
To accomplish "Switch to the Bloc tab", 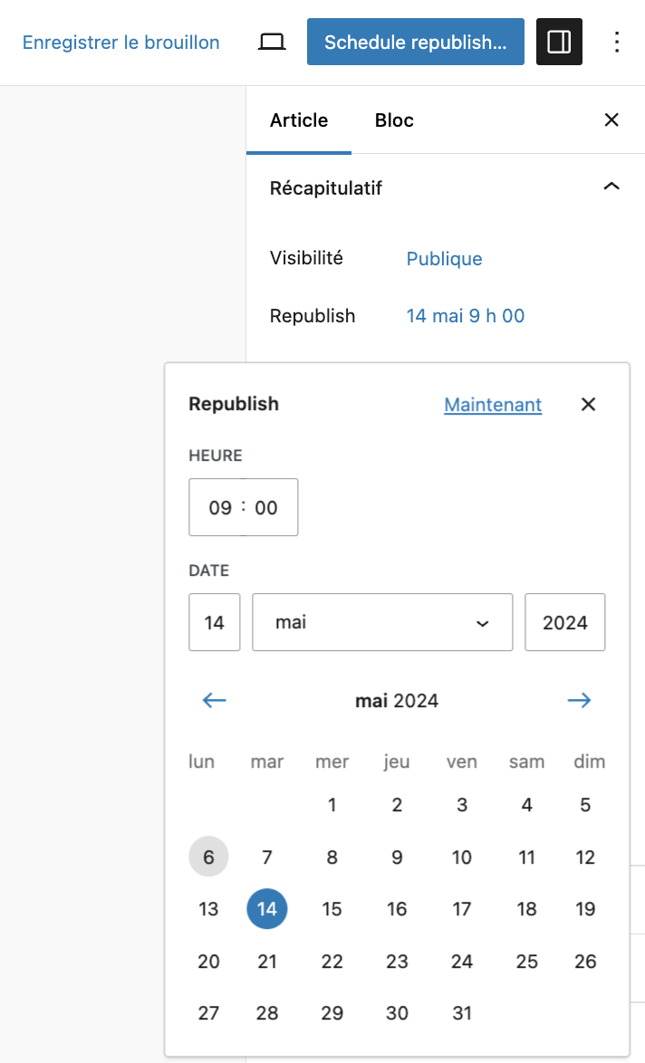I will pos(393,120).
